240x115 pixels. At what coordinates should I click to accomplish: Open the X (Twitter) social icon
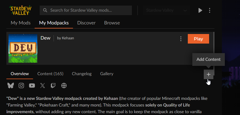point(42,86)
